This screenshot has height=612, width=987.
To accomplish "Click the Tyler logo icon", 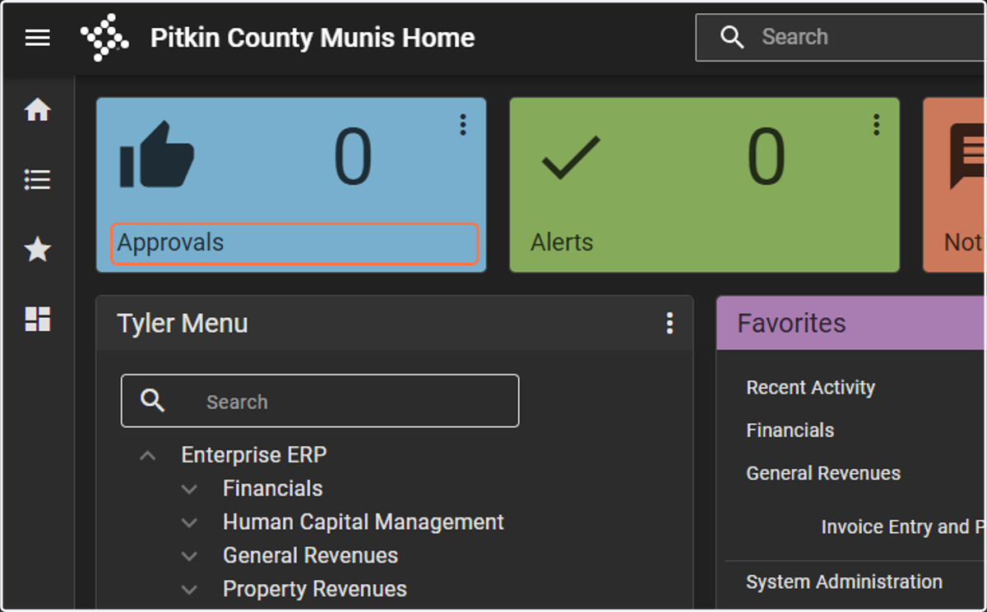I will coord(104,38).
